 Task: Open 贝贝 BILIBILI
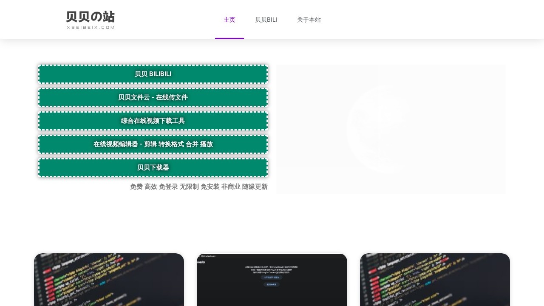153,74
